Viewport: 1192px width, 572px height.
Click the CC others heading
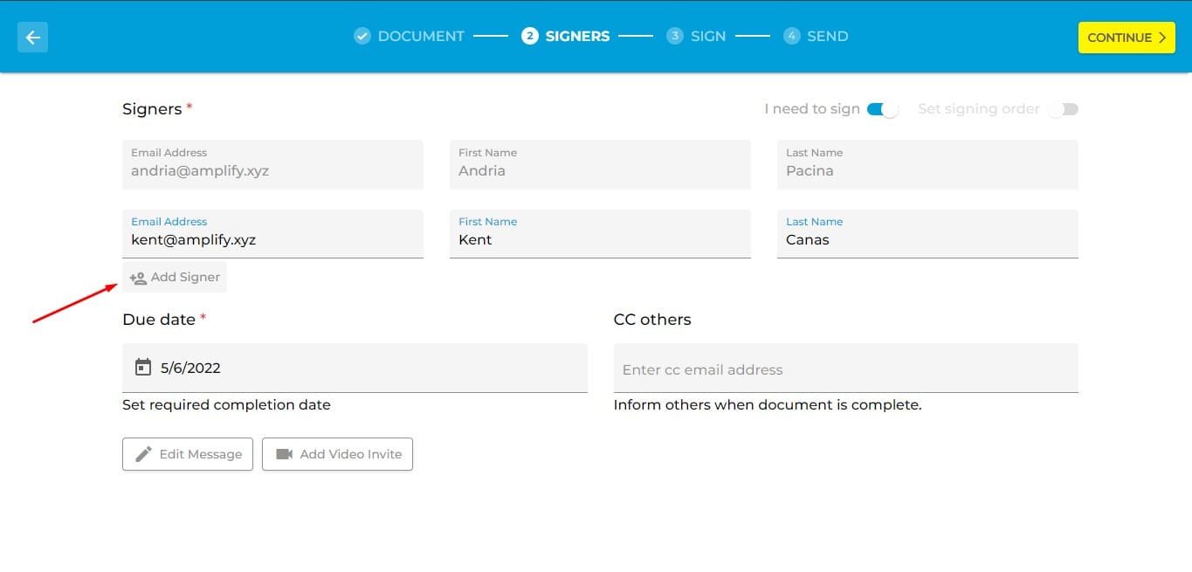point(652,320)
